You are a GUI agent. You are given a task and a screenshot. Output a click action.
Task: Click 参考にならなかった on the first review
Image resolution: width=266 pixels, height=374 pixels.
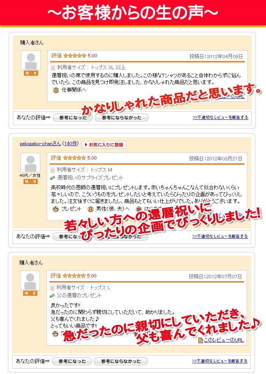click(122, 117)
